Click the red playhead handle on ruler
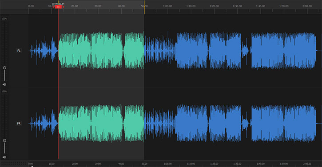The width and height of the screenshot is (322, 167). pos(58,7)
